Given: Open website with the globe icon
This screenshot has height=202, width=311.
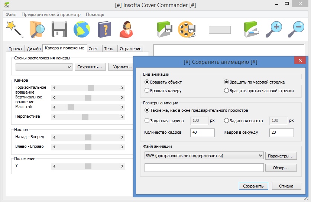Looking at the screenshot, I should pyautogui.click(x=81, y=29).
